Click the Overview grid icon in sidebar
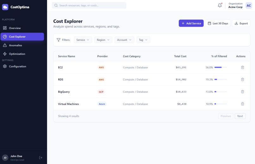This screenshot has height=164, width=255. point(5,28)
